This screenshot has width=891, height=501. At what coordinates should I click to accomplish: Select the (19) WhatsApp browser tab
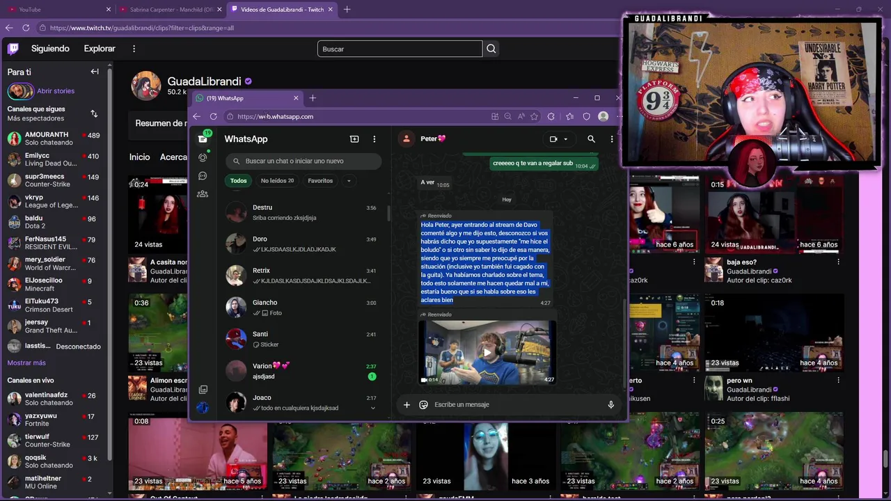pos(247,98)
